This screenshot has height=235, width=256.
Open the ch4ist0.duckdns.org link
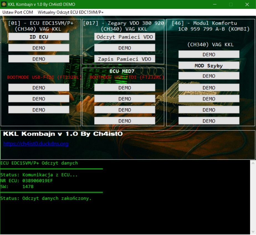[x=36, y=144]
